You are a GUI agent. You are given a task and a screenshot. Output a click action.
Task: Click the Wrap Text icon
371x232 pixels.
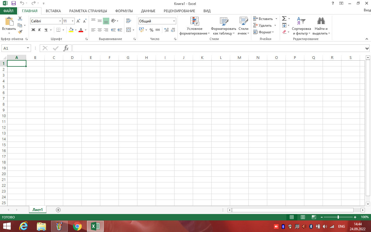(129, 21)
